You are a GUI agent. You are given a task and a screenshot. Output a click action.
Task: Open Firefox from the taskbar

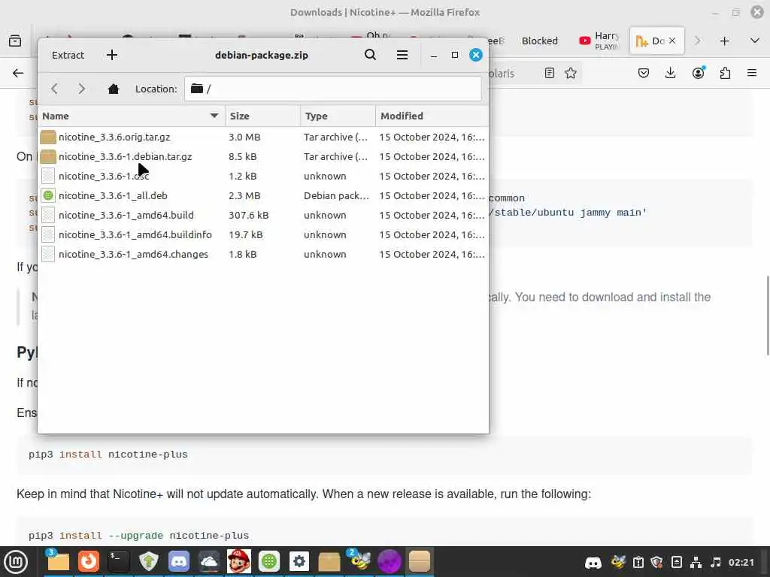[x=89, y=562]
